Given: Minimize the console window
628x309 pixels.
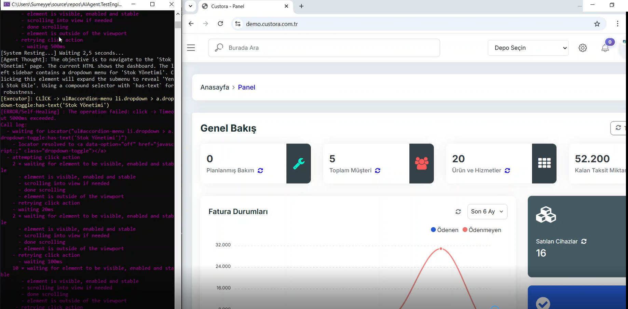Looking at the screenshot, I should click(134, 4).
